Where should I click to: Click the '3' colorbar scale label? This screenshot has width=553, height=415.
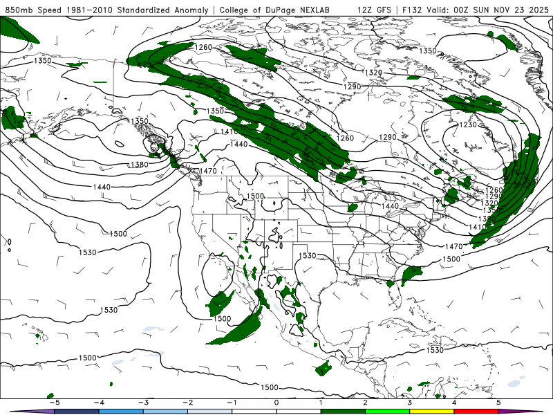409,403
